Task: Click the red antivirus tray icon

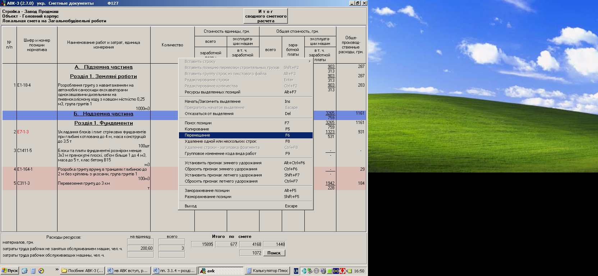Action: click(x=342, y=271)
